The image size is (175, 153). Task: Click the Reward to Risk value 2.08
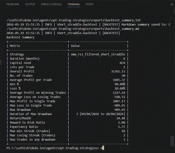[x=121, y=123]
